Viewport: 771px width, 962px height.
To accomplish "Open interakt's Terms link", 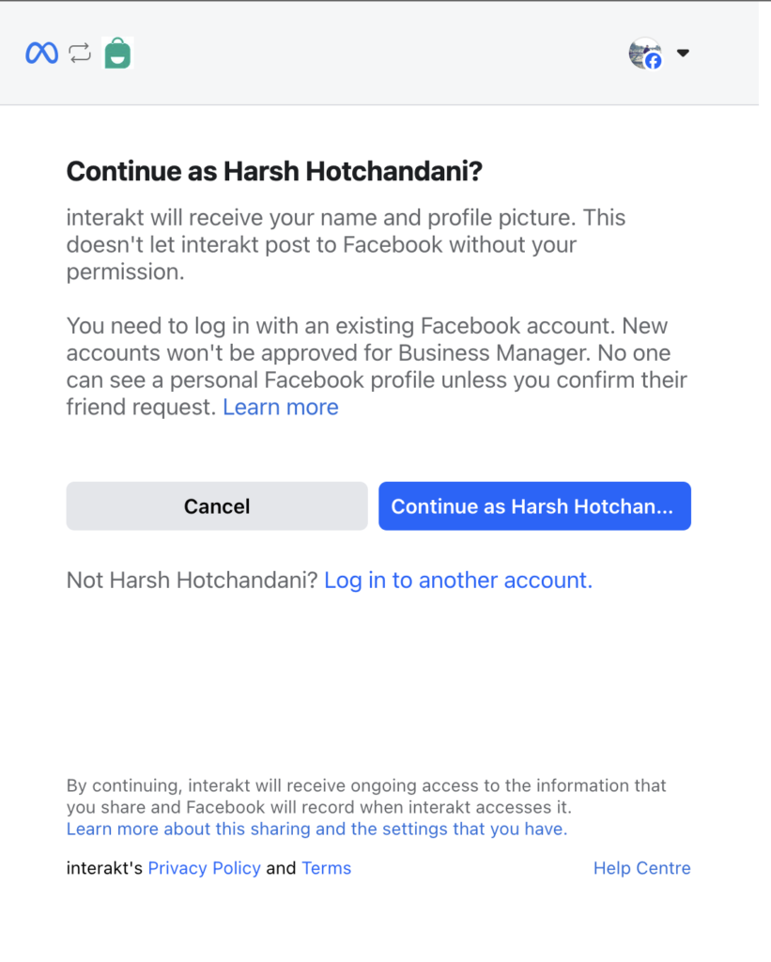I will (x=326, y=868).
